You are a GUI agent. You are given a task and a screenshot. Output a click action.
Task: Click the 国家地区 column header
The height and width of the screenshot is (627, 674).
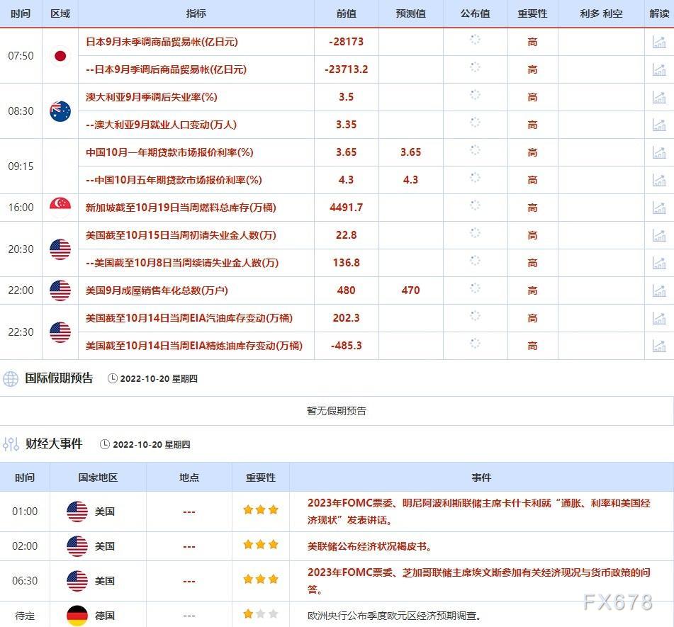(98, 478)
